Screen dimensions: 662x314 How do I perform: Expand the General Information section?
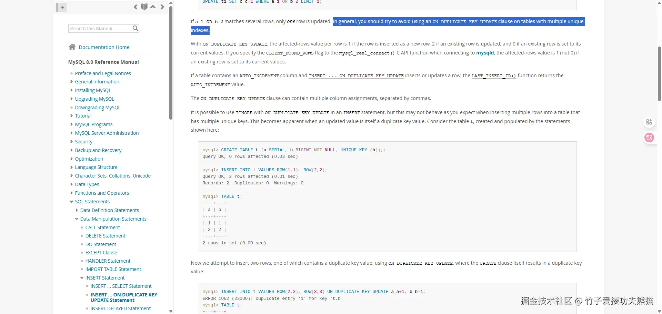point(71,82)
